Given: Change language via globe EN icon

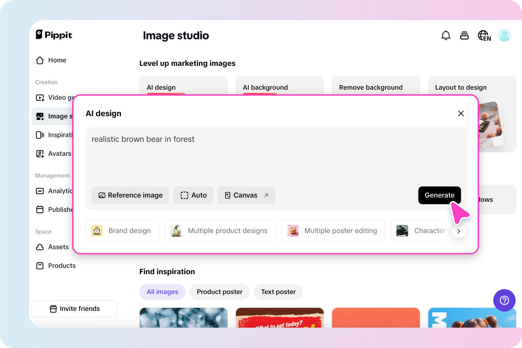Looking at the screenshot, I should pyautogui.click(x=485, y=35).
